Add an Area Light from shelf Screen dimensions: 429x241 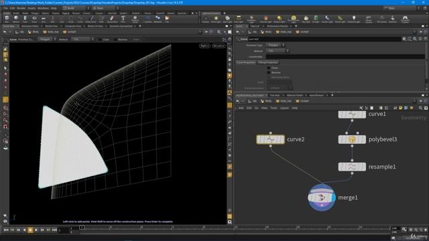coord(239,19)
